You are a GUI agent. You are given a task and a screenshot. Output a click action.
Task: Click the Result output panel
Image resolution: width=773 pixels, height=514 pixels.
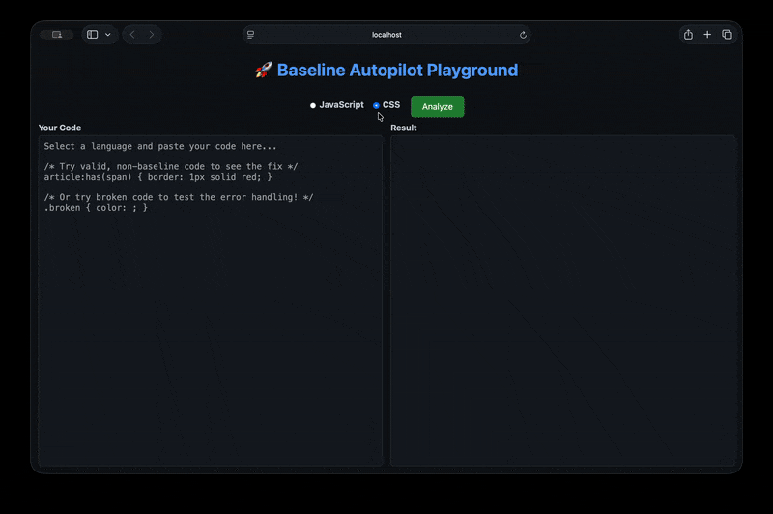(562, 300)
